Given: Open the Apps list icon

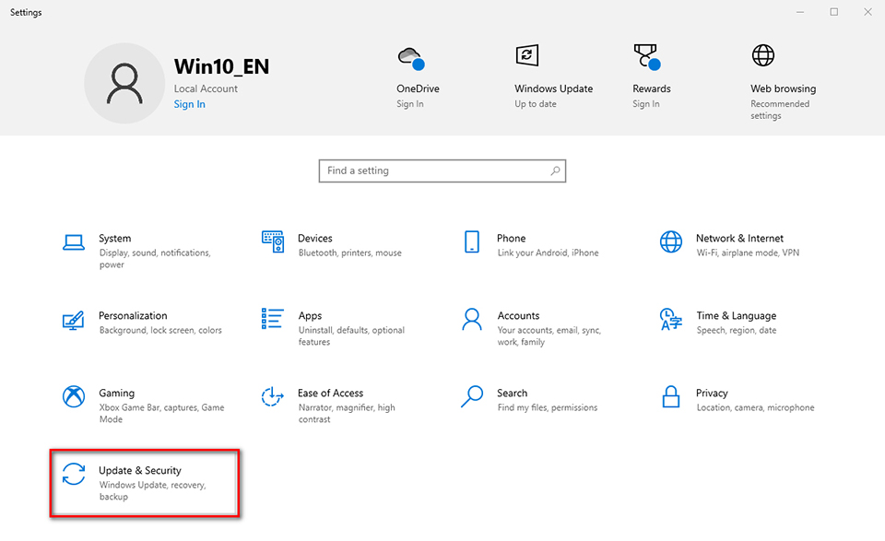Looking at the screenshot, I should click(273, 320).
